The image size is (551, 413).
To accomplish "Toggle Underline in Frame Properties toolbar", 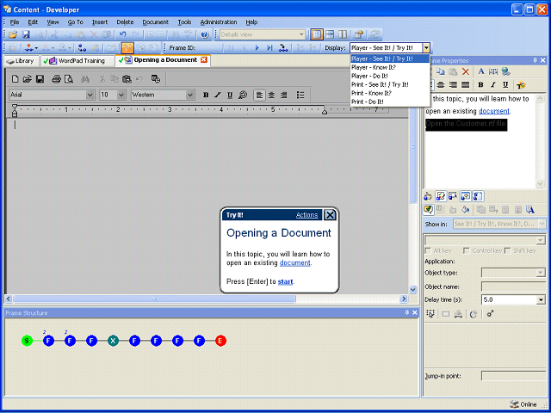I will pos(505,84).
